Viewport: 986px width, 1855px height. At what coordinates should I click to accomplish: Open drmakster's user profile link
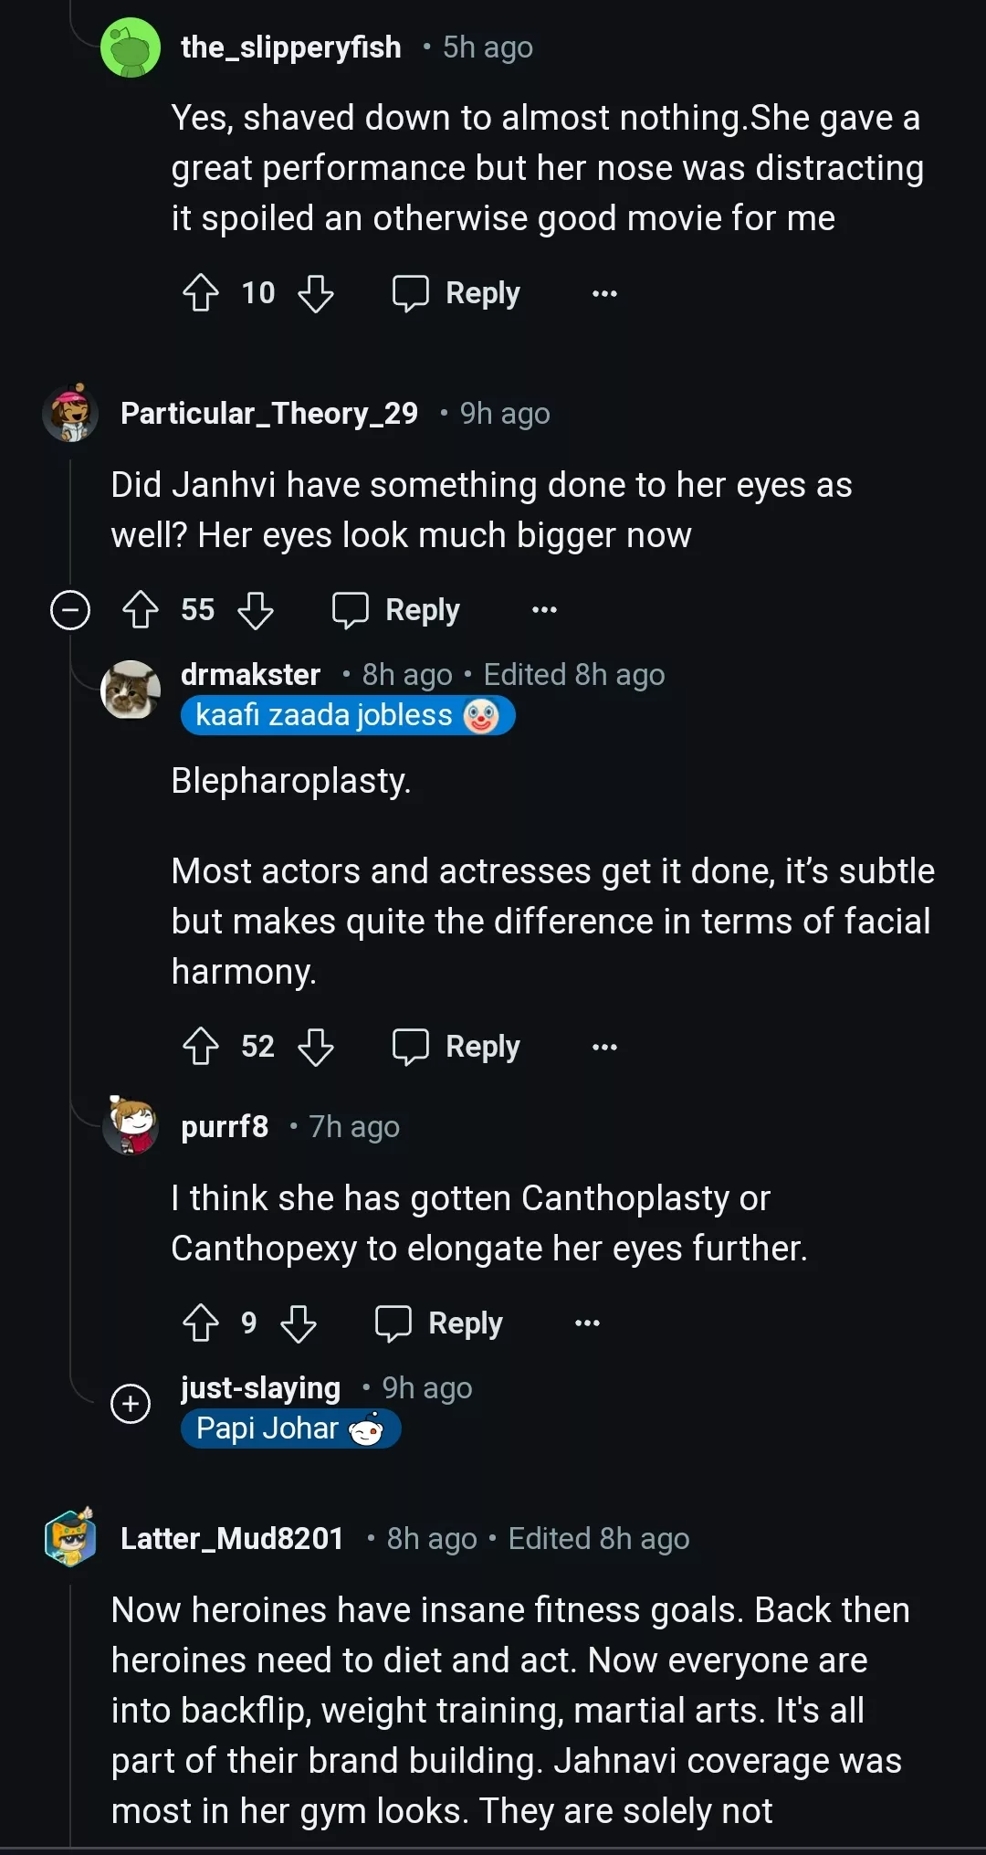250,675
